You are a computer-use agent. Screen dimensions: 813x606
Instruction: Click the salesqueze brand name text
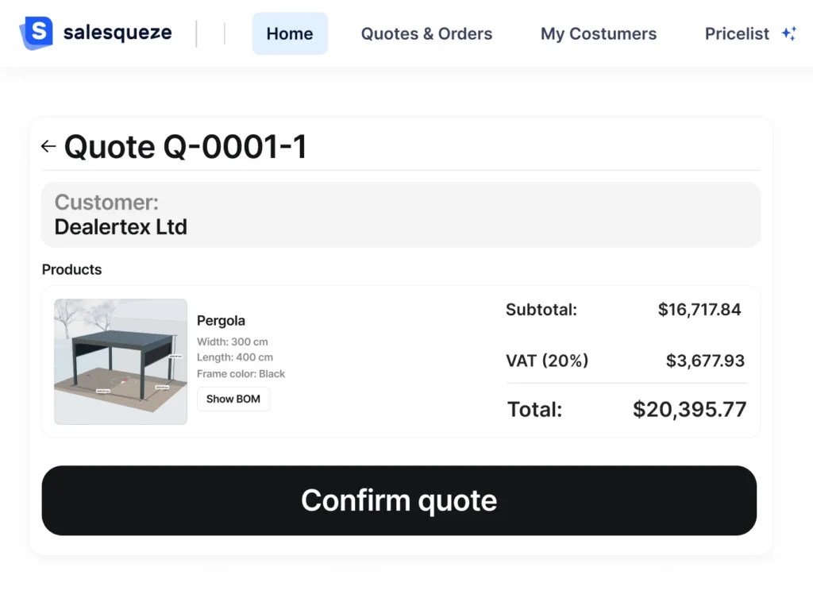pyautogui.click(x=118, y=33)
